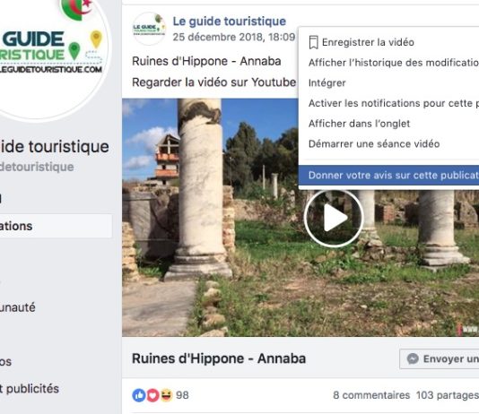The height and width of the screenshot is (414, 479).
Task: Select Démarrer une séance vidéo
Action: pos(374,143)
